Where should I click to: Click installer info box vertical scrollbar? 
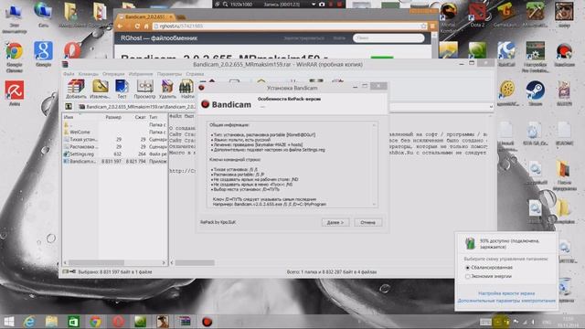tap(374, 164)
